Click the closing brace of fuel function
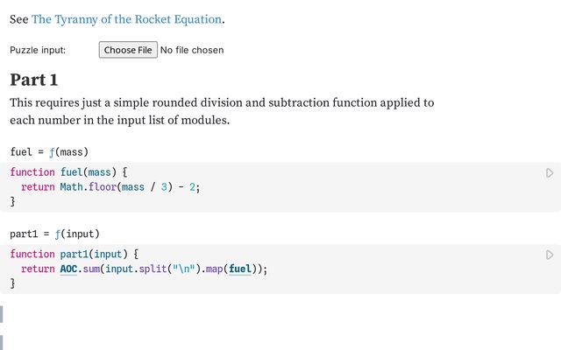This screenshot has height=350, width=561. coord(13,201)
